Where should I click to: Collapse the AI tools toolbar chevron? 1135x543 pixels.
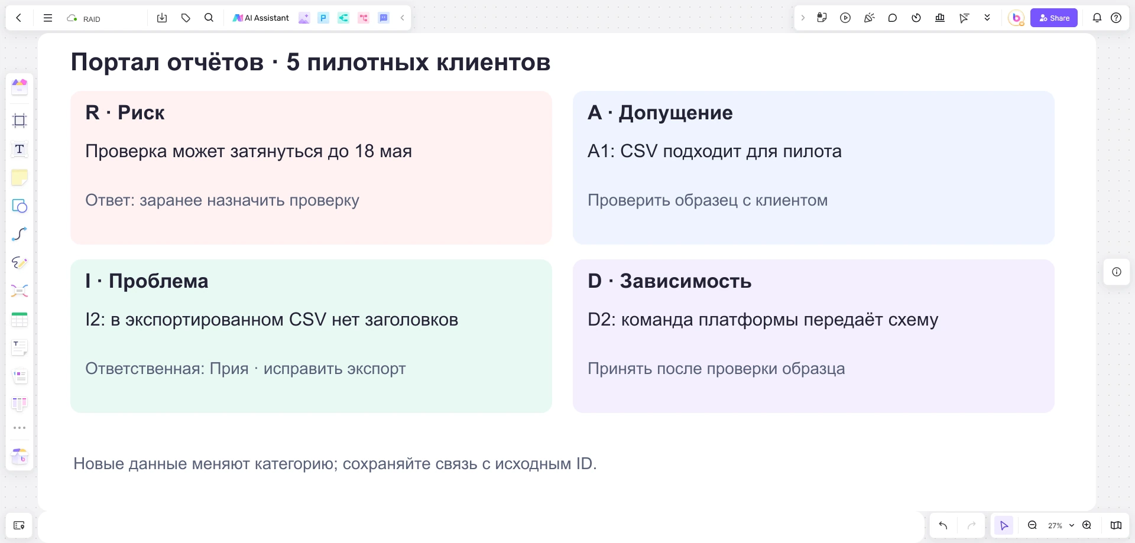pos(403,18)
